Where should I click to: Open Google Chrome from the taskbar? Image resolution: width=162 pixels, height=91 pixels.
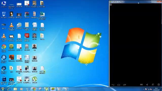click(34, 89)
